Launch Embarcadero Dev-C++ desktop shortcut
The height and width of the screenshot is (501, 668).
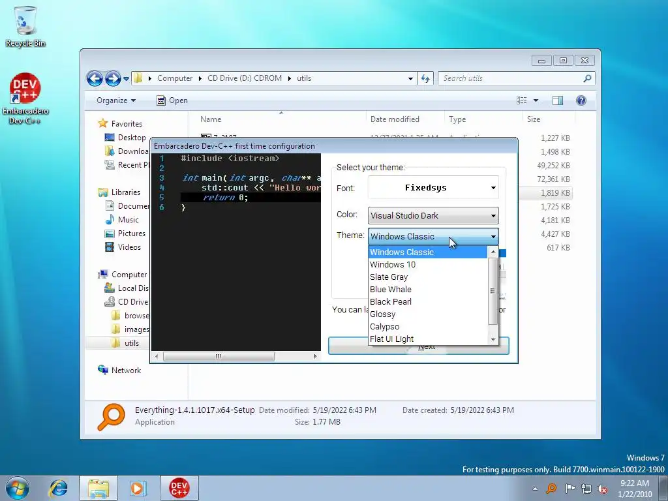coord(25,98)
